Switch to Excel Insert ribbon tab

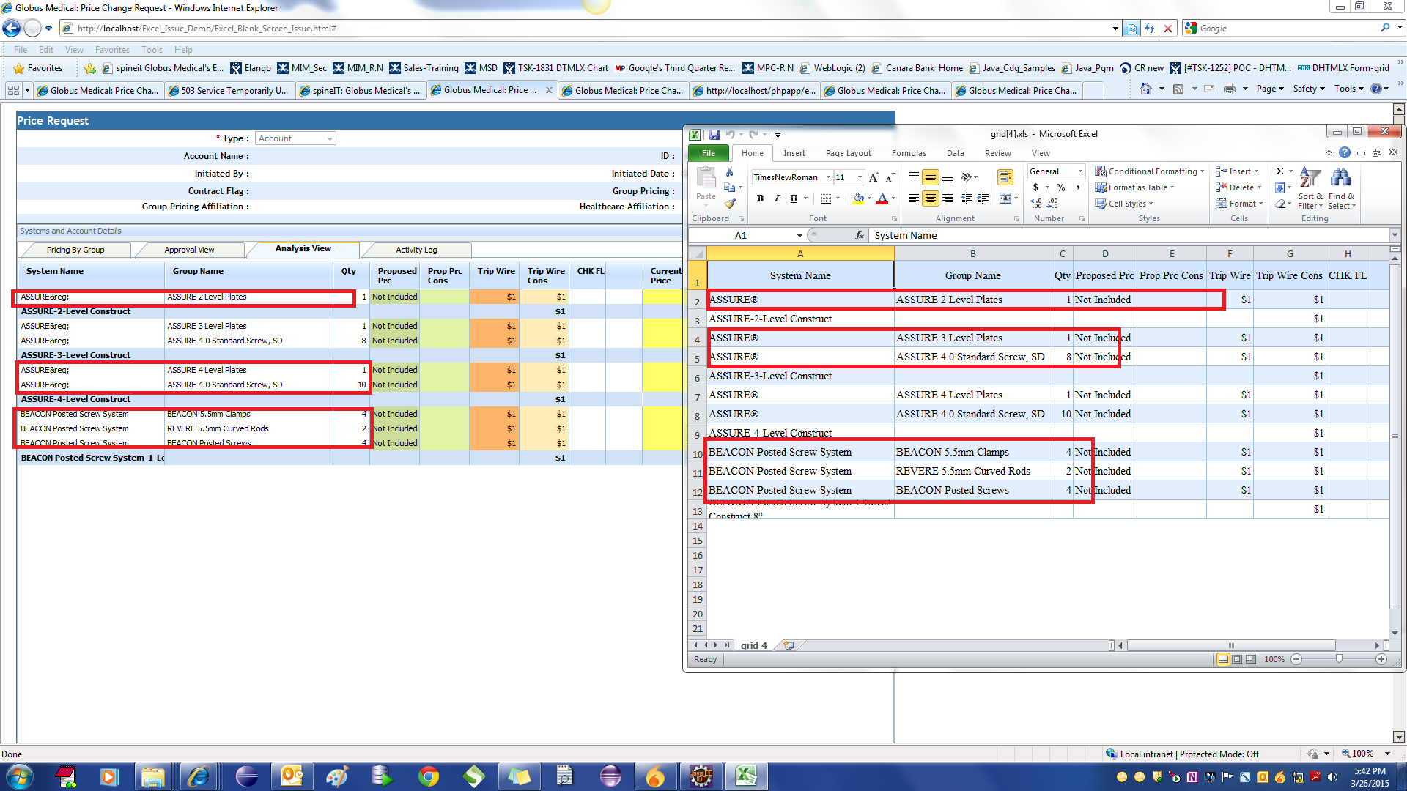[794, 153]
